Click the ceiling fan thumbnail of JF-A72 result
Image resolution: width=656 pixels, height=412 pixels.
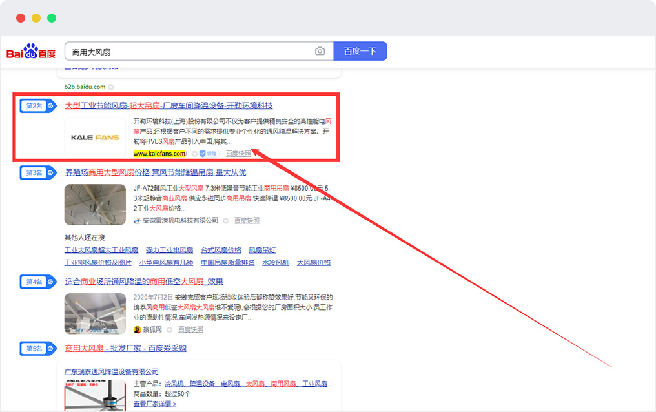[95, 205]
